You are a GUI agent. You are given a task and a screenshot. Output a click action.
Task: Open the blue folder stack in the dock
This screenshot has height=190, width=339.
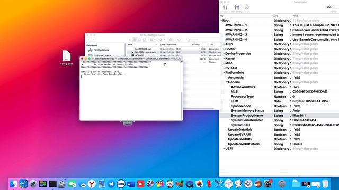296,184
